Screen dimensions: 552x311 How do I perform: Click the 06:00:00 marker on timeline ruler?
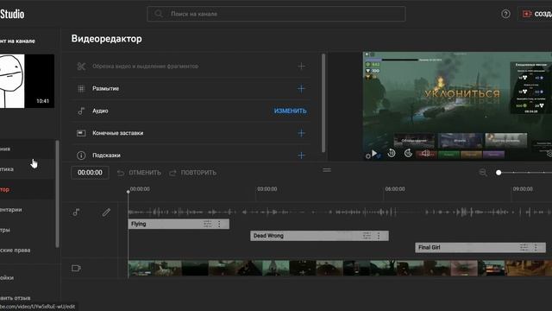tap(395, 189)
